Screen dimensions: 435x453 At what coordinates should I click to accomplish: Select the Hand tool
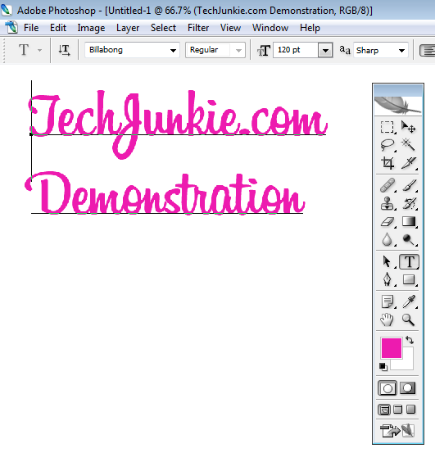tap(387, 319)
